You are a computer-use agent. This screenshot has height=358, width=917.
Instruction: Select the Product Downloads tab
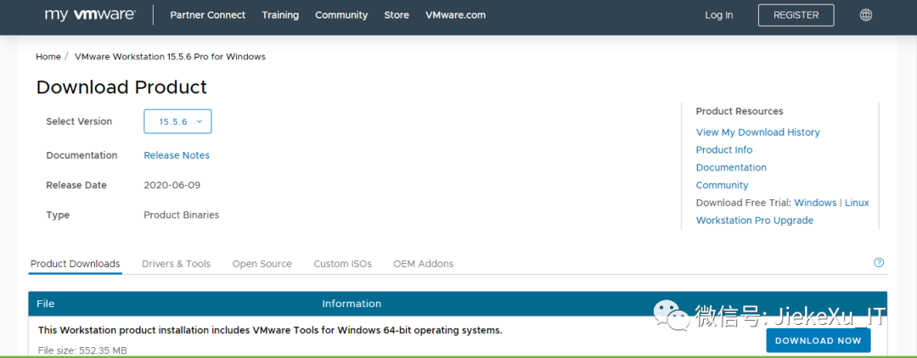click(76, 264)
